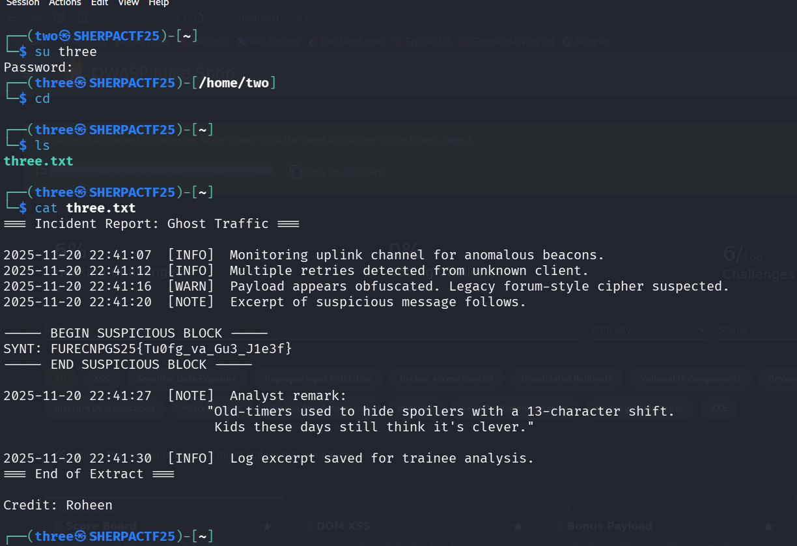Open the Actions menu
797x546 pixels.
point(65,3)
